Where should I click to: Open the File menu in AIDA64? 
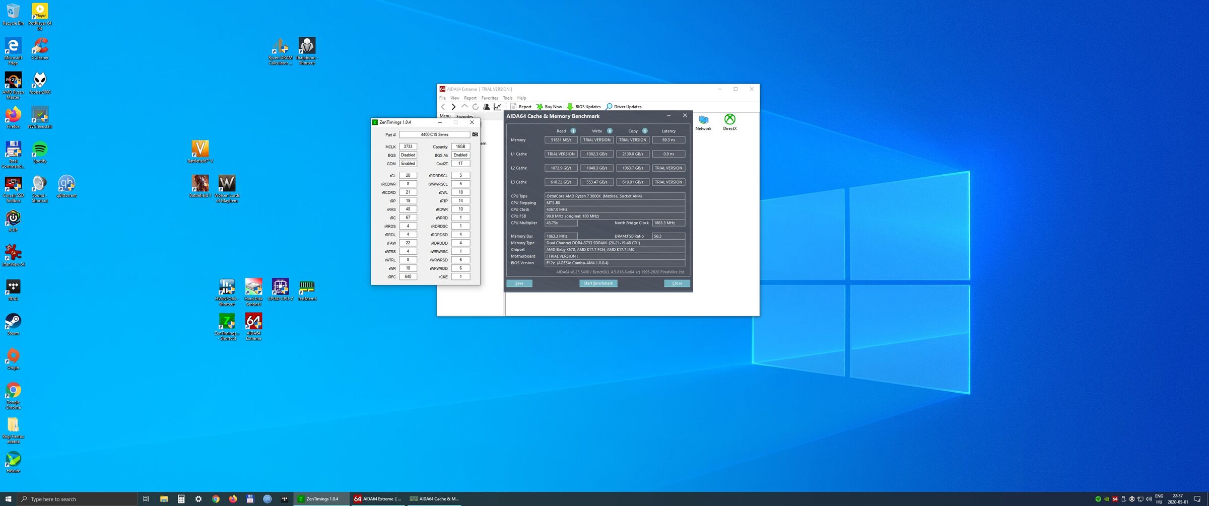442,98
